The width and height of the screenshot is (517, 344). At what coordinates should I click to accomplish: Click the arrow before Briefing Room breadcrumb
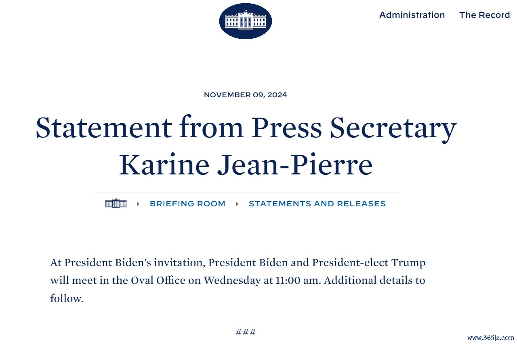tap(138, 204)
